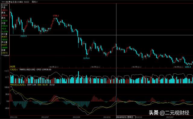Click the chain-link icon beside the contract title
This screenshot has height=119, width=193.
click(x=3, y=2)
